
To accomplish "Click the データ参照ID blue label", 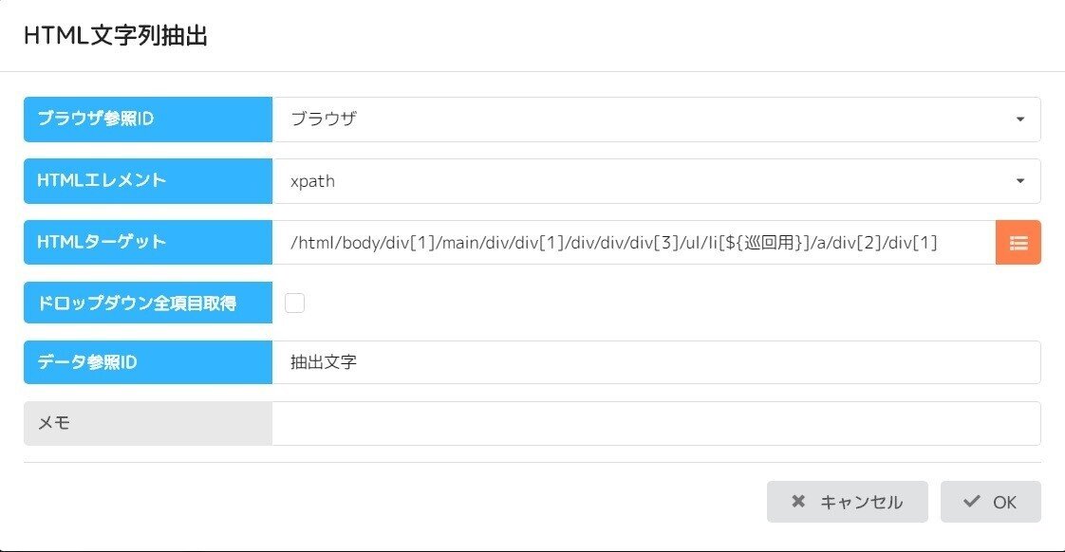I will 148,362.
